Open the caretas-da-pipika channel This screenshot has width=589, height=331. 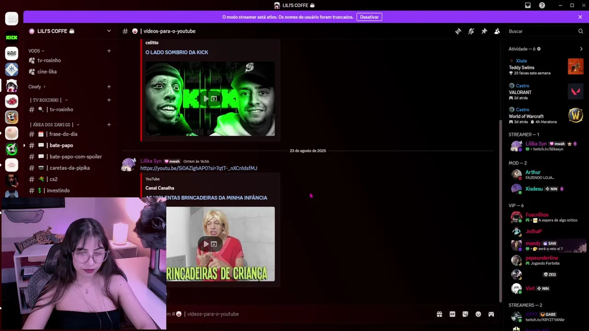click(69, 168)
